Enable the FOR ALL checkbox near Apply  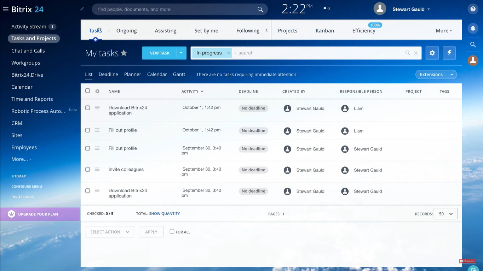[x=172, y=231]
